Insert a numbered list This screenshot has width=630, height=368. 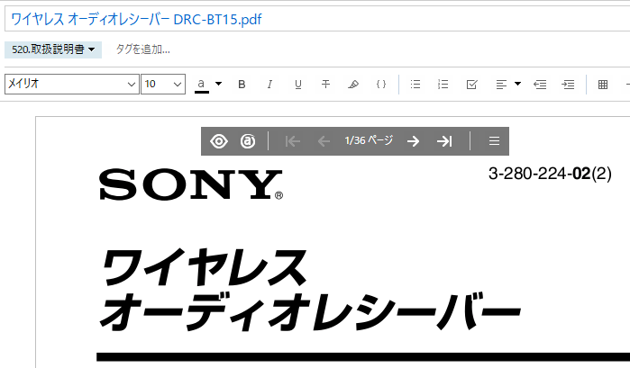443,85
